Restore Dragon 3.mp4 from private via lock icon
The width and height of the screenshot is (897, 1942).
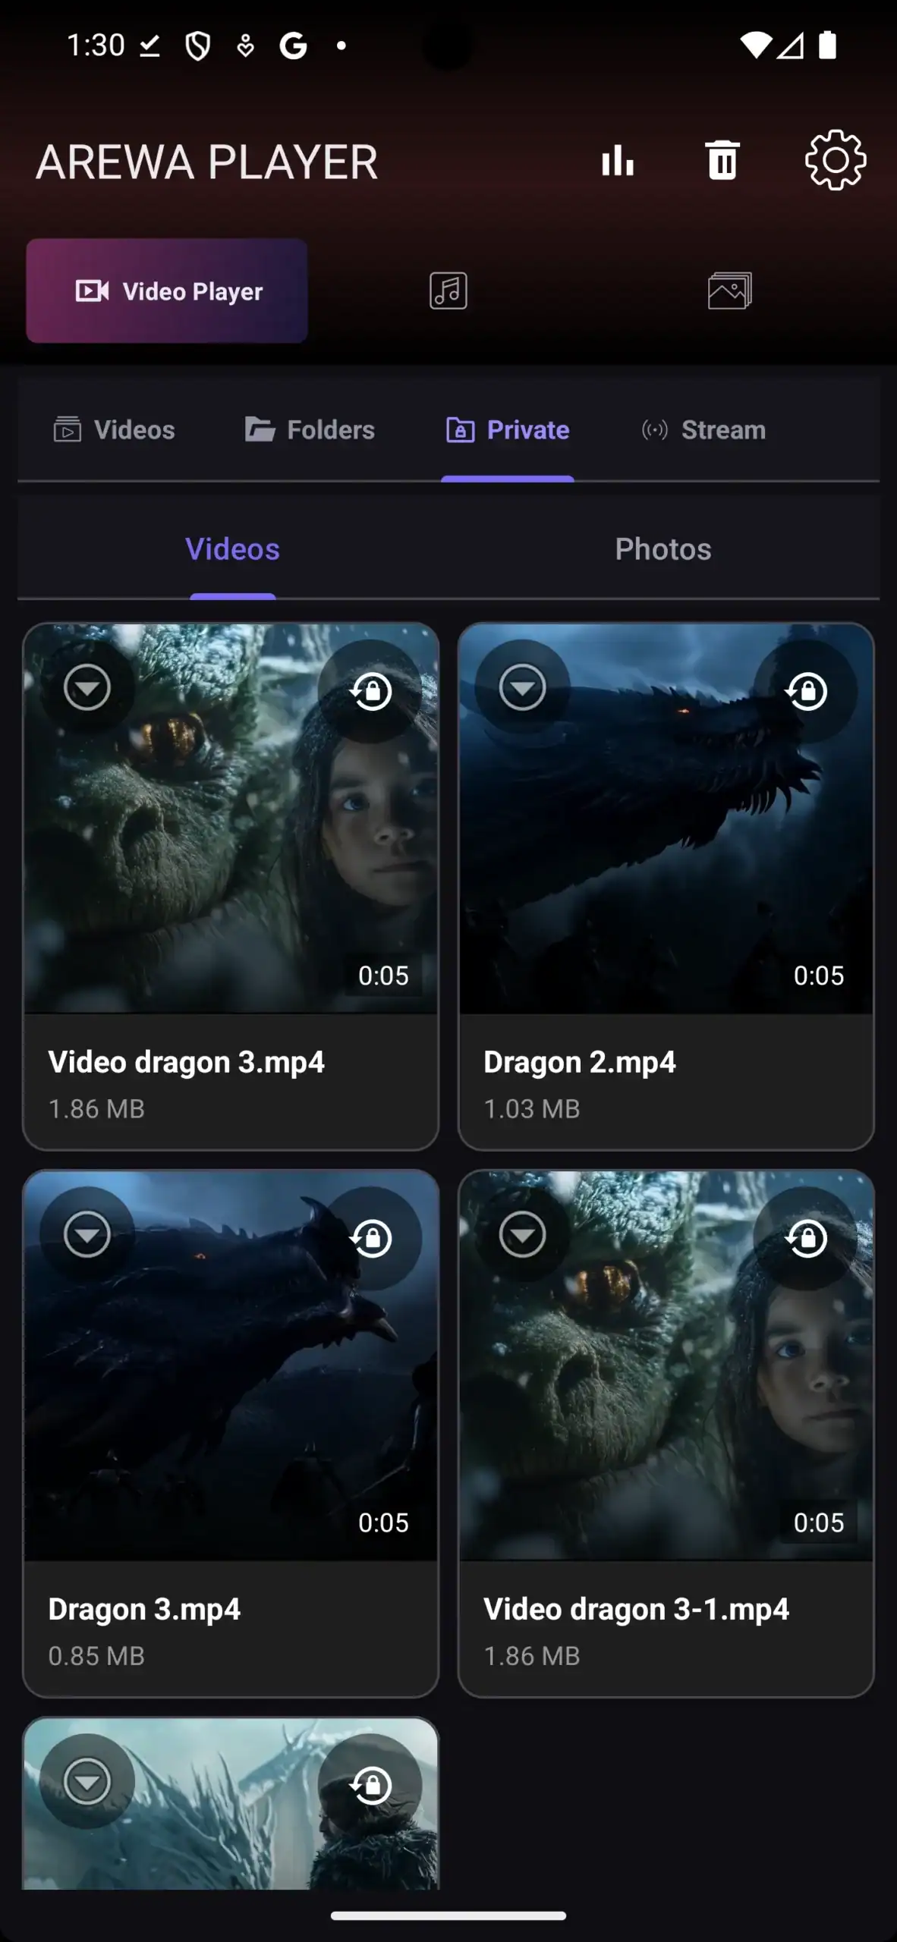pyautogui.click(x=370, y=1238)
